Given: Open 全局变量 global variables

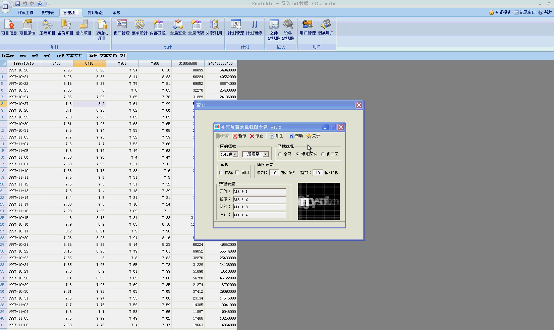Looking at the screenshot, I should pyautogui.click(x=178, y=27).
